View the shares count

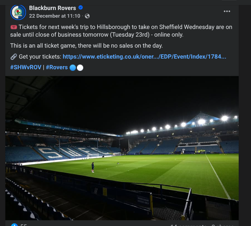click(x=222, y=225)
